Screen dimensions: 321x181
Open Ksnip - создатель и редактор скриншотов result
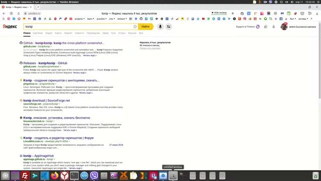(58, 138)
